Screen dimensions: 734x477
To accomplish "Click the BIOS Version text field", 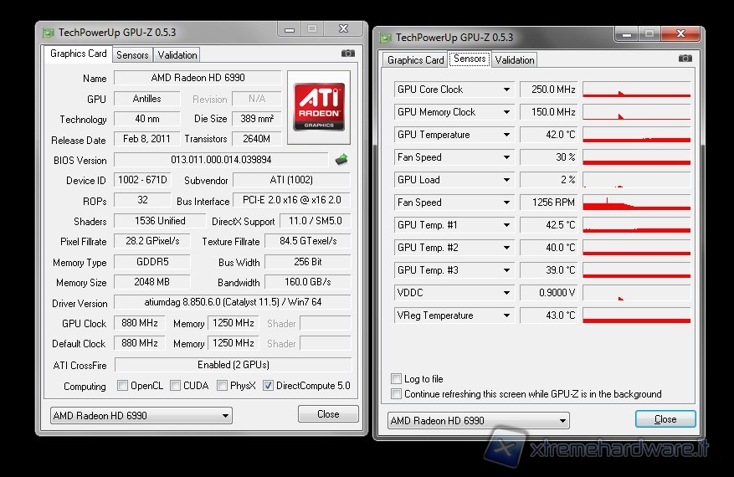I will coord(221,160).
